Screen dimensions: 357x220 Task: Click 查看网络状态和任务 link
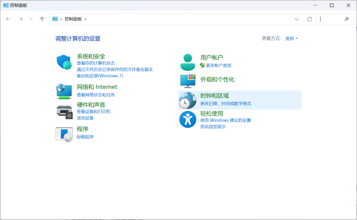click(96, 95)
